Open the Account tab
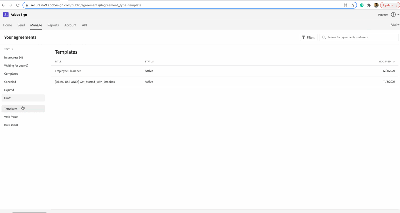 [x=70, y=25]
